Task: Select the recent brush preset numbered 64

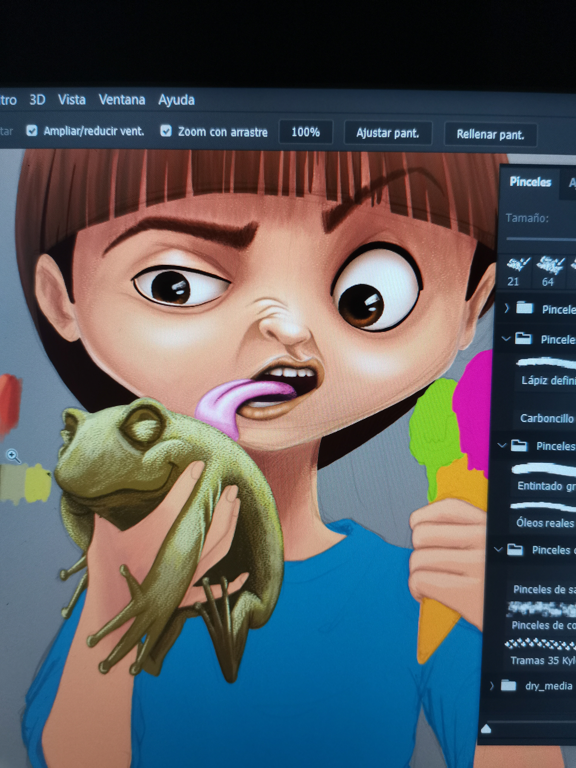Action: (550, 271)
